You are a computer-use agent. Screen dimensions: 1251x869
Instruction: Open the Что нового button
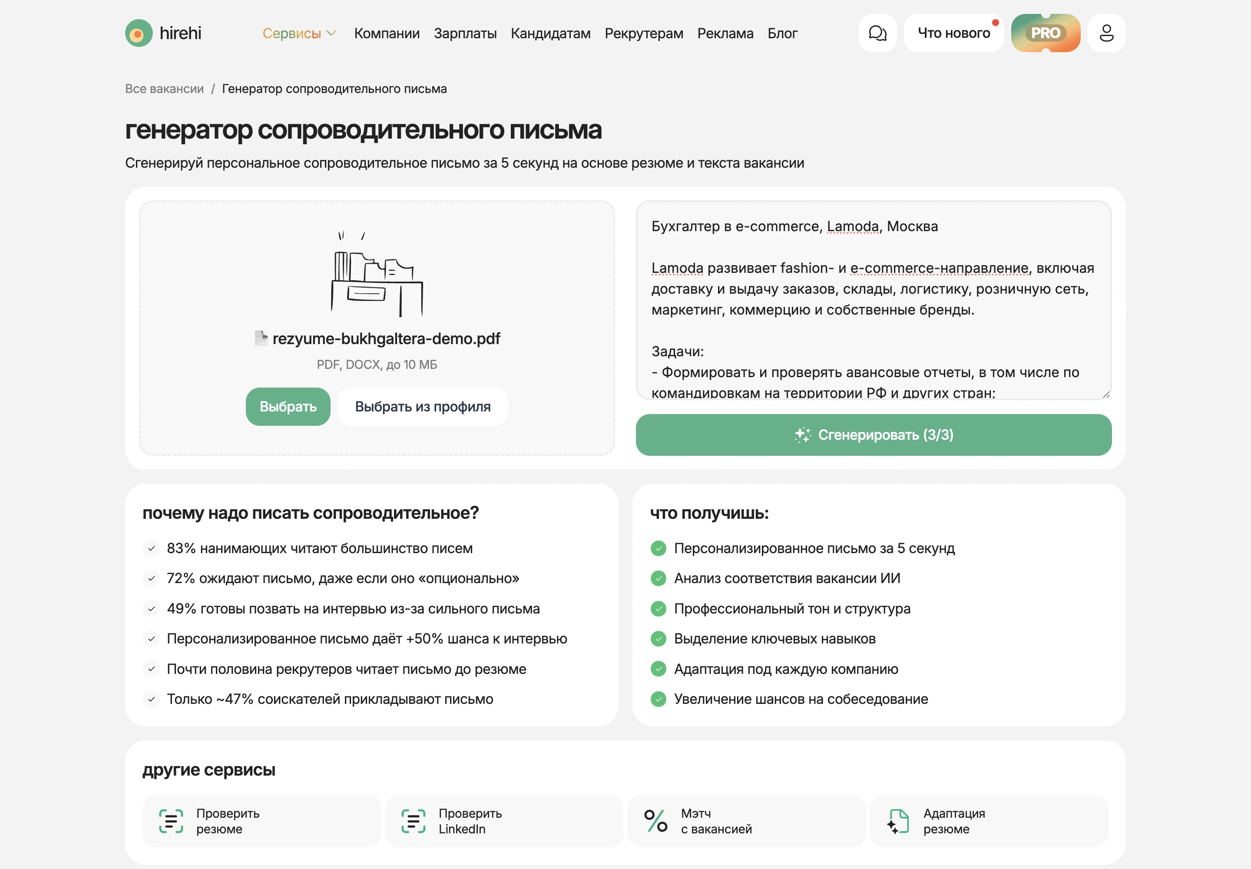(x=954, y=33)
